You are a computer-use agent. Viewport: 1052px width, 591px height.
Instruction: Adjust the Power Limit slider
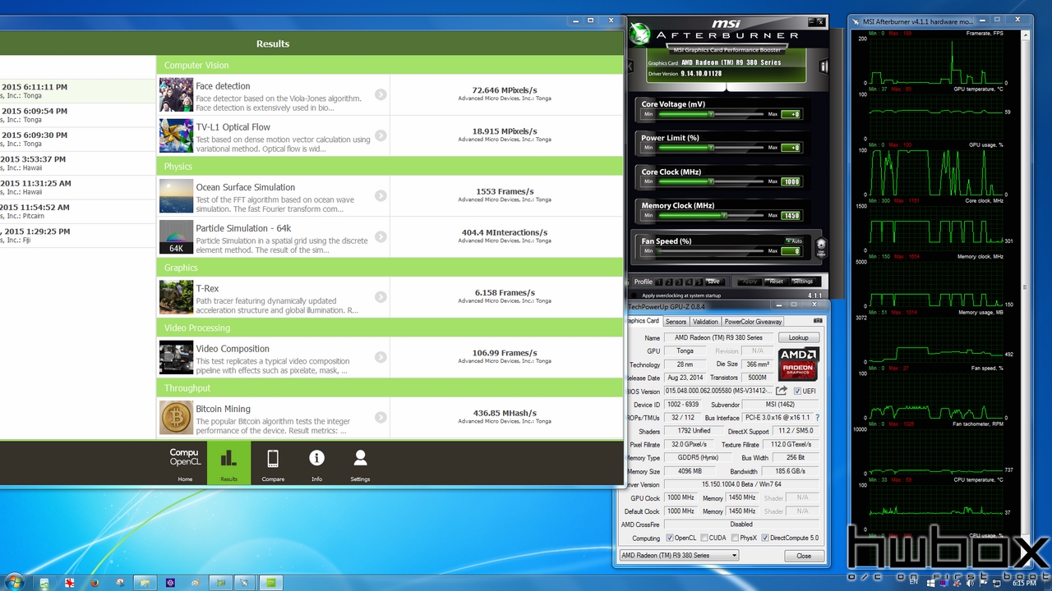click(x=710, y=148)
